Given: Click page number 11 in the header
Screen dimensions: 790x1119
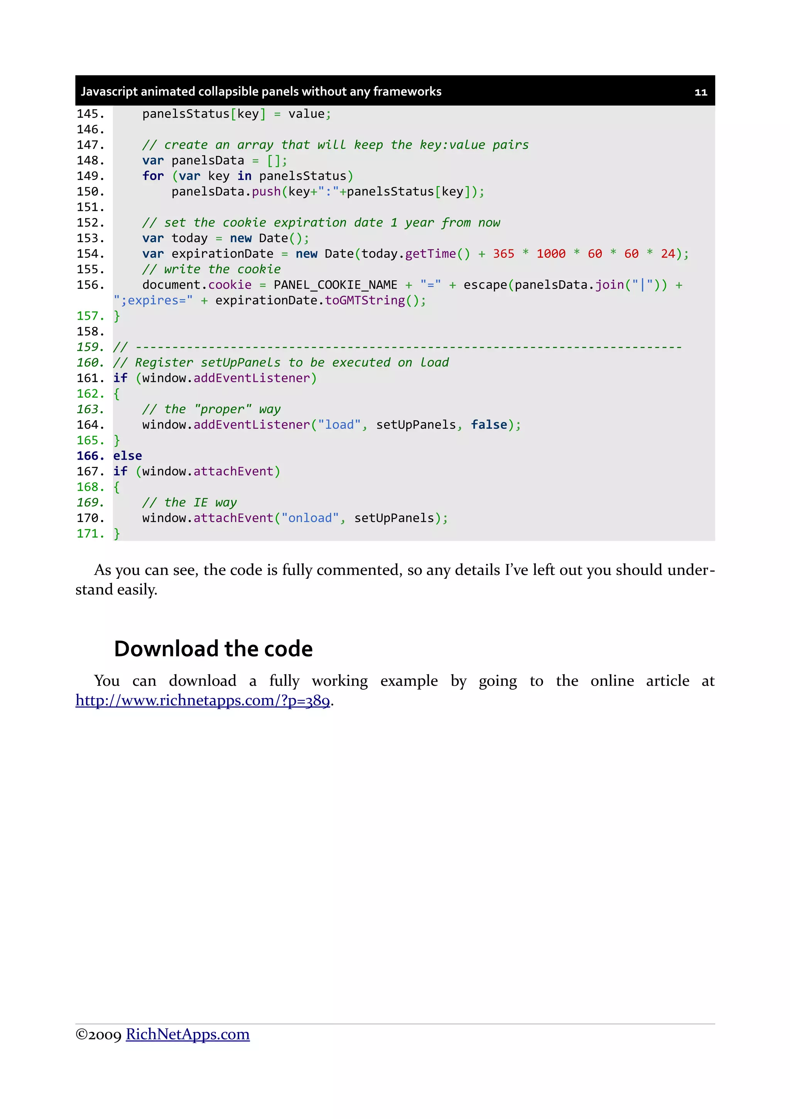Looking at the screenshot, I should pos(700,92).
